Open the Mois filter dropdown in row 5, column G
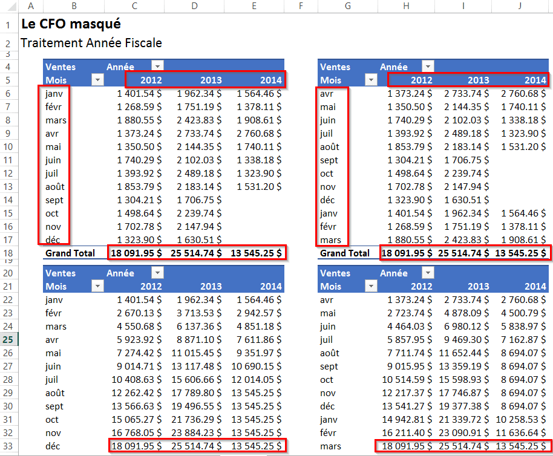 click(x=370, y=80)
